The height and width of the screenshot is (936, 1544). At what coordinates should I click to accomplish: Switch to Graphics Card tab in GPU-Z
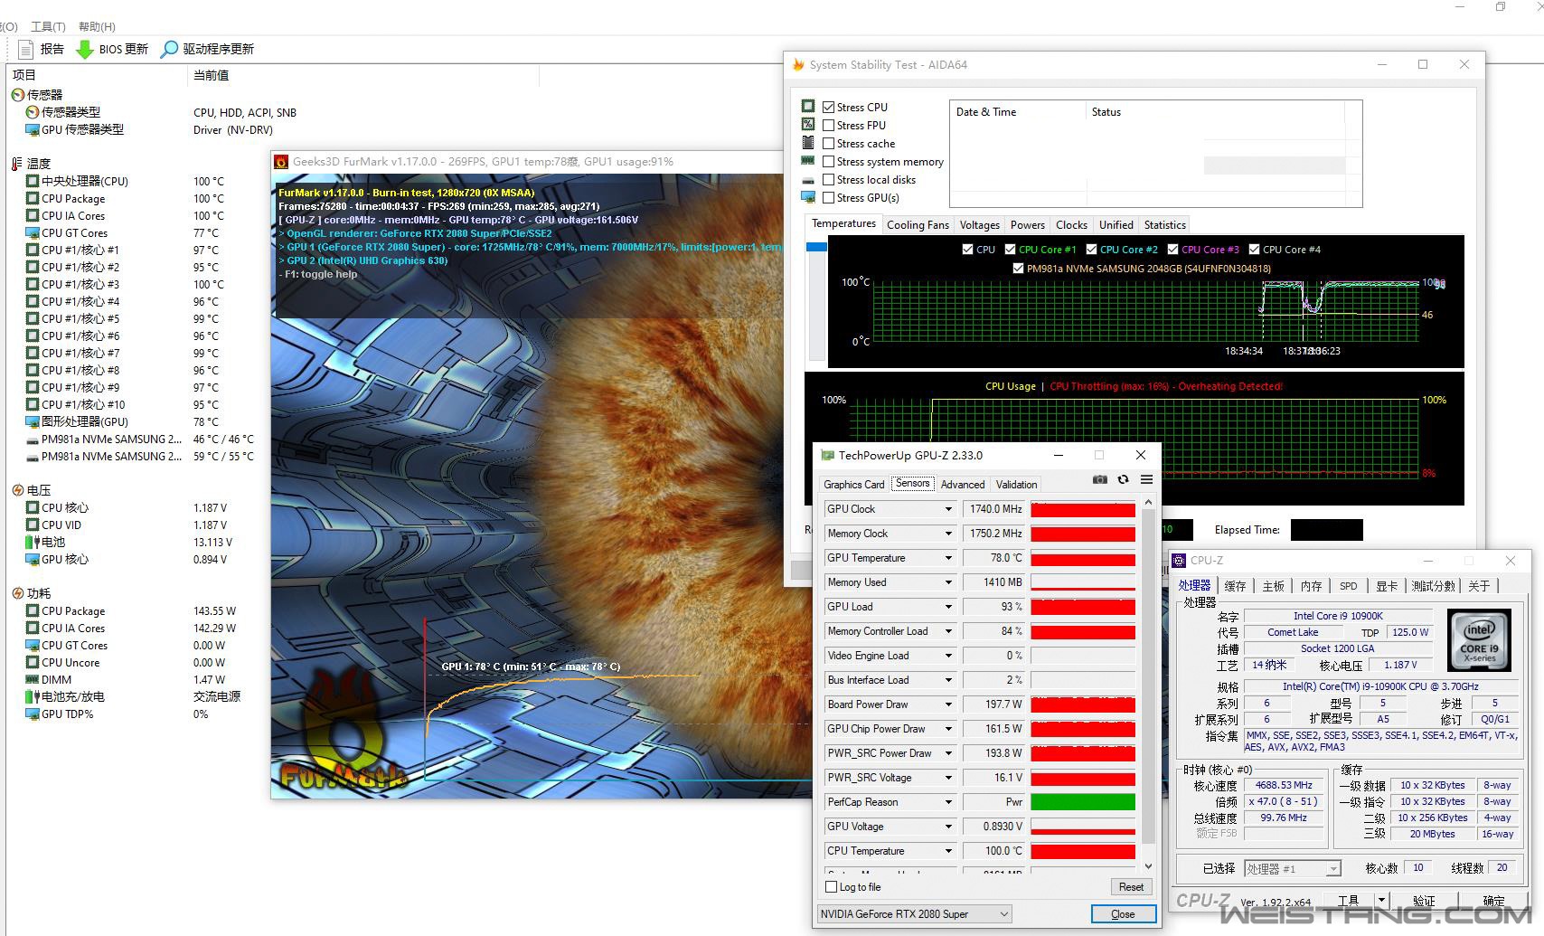coord(853,485)
